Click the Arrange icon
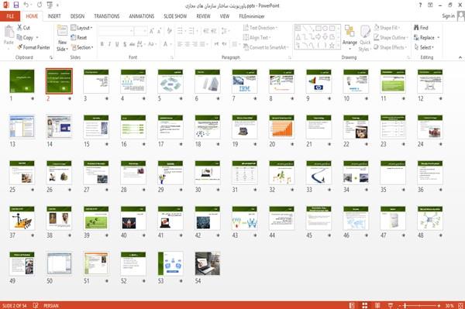Image resolution: width=465 pixels, height=309 pixels. click(350, 31)
